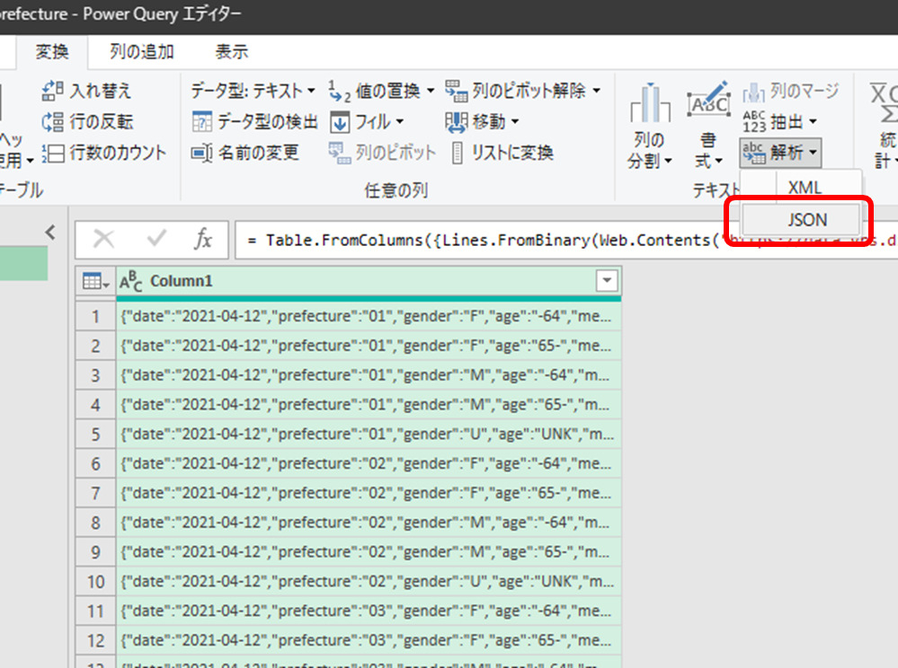
Task: Collapse the queries pane with chevron
Action: click(x=50, y=233)
